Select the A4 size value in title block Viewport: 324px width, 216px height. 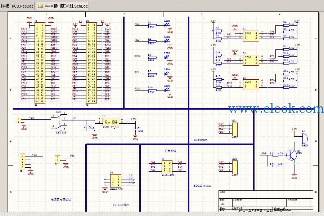[x=223, y=204]
